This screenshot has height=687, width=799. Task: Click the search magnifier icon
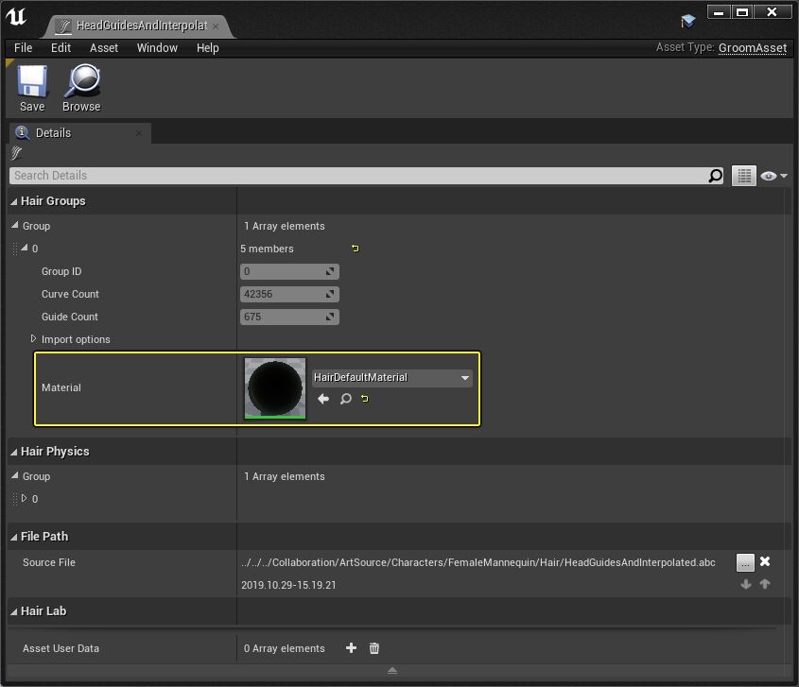click(x=716, y=176)
